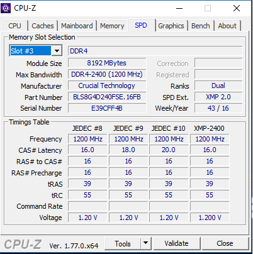The image size is (253, 254).
Task: Click the Validate button
Action: click(177, 243)
